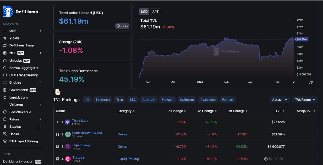Bookmark the LiquidSwap row
The width and height of the screenshot is (323, 165).
point(57,147)
